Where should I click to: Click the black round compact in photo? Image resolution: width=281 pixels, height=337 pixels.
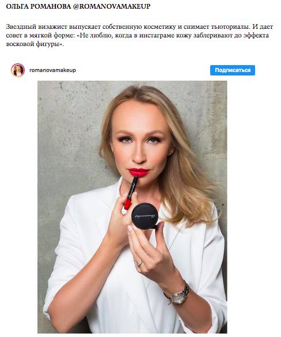pyautogui.click(x=146, y=216)
